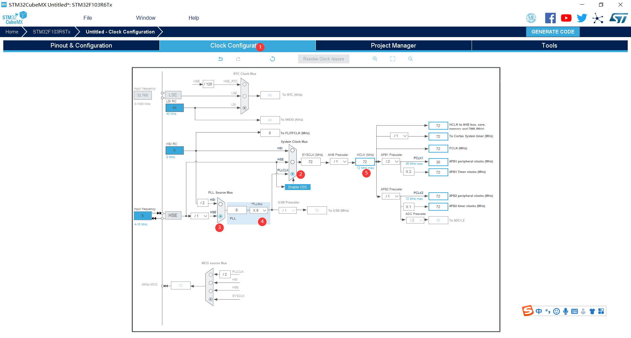
Task: Click the HSI RC 8 value box
Action: coord(175,151)
